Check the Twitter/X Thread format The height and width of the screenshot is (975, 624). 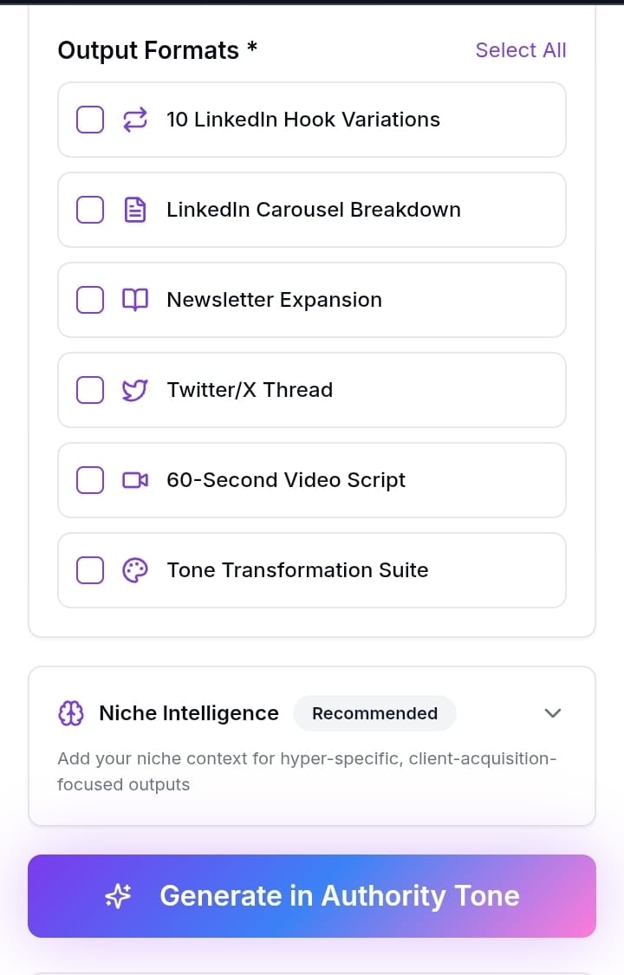click(x=89, y=390)
